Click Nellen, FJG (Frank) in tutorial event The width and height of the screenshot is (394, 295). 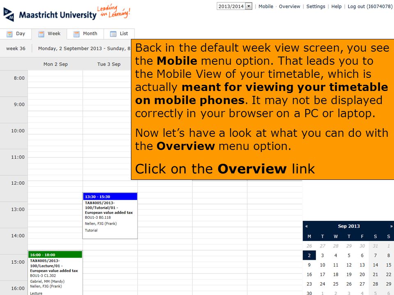[x=101, y=224]
